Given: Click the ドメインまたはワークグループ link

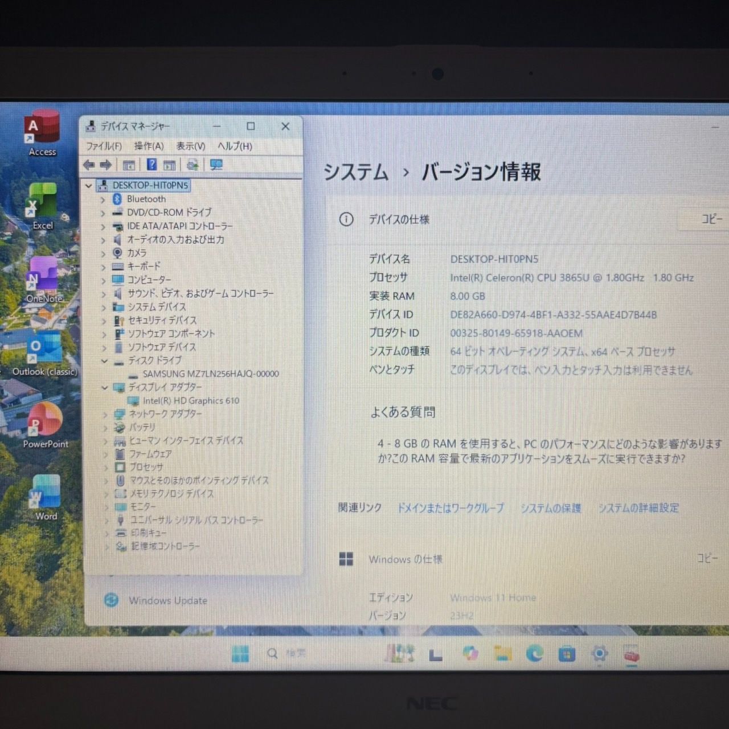Looking at the screenshot, I should (x=450, y=508).
